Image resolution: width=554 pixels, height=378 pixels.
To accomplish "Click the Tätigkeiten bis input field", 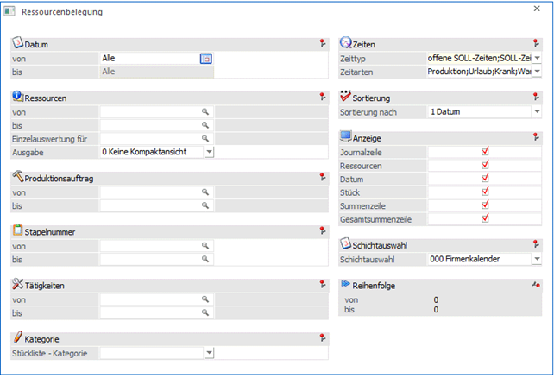I will [148, 312].
